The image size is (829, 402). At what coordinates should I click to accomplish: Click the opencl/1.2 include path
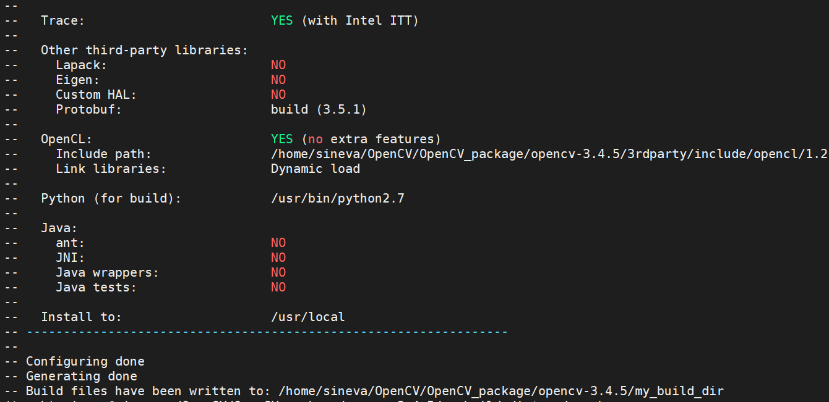(x=549, y=154)
